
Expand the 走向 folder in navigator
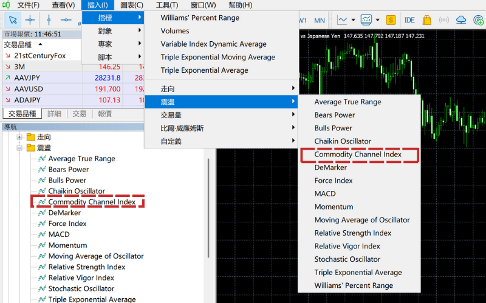20,137
